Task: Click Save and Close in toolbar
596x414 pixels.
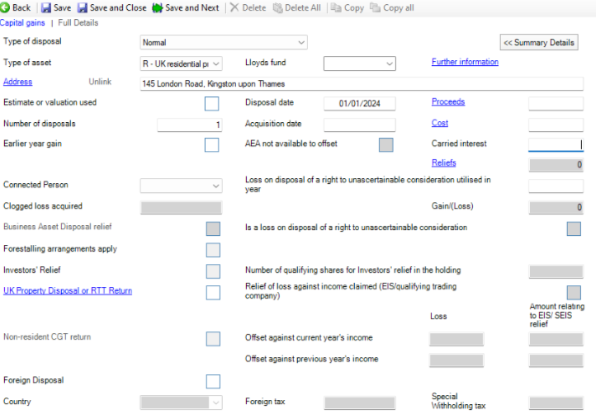Action: click(111, 7)
